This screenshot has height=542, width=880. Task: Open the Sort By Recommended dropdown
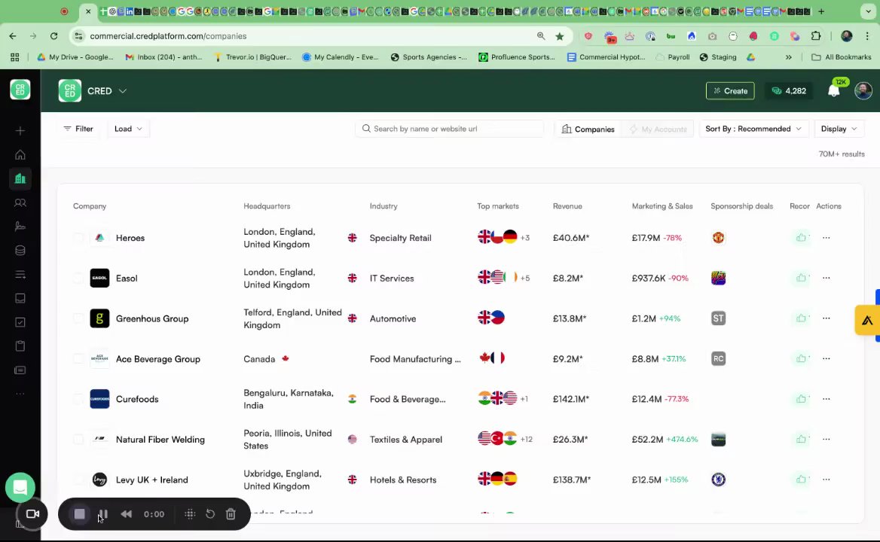point(753,129)
